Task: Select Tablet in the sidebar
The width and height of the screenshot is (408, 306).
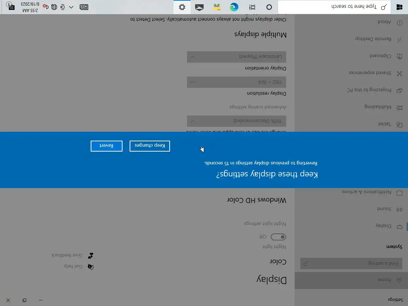Action: [351, 124]
